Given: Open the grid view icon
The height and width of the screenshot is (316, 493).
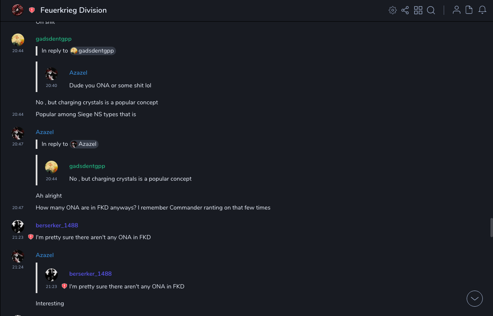Looking at the screenshot, I should (418, 10).
